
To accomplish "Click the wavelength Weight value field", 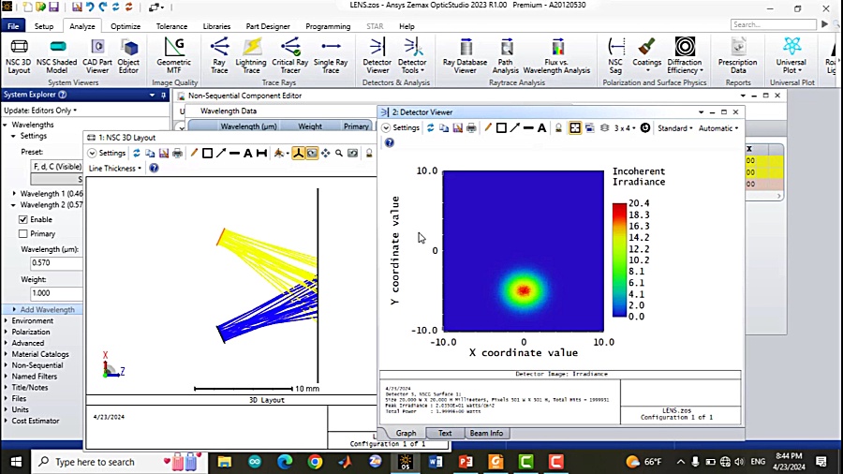I will tap(56, 293).
